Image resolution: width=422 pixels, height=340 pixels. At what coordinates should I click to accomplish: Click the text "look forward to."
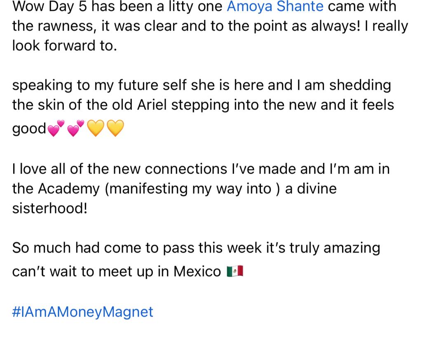65,46
